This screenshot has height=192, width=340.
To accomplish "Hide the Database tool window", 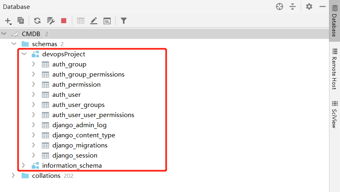I will point(323,6).
